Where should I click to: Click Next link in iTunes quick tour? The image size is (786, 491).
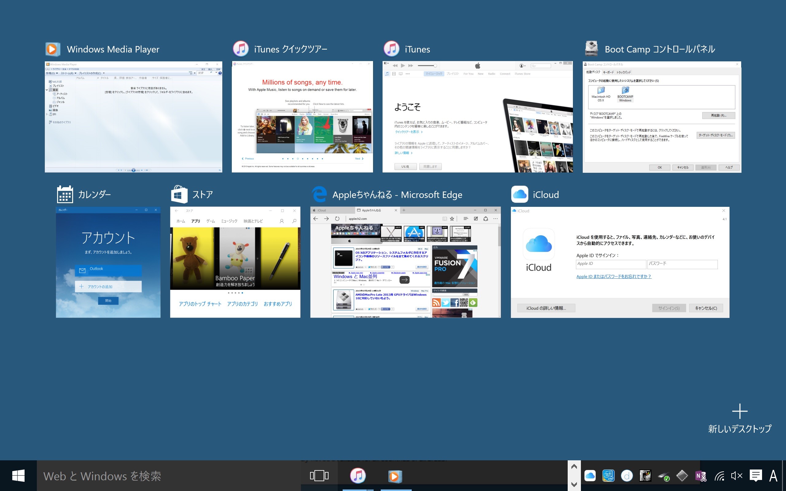(359, 158)
